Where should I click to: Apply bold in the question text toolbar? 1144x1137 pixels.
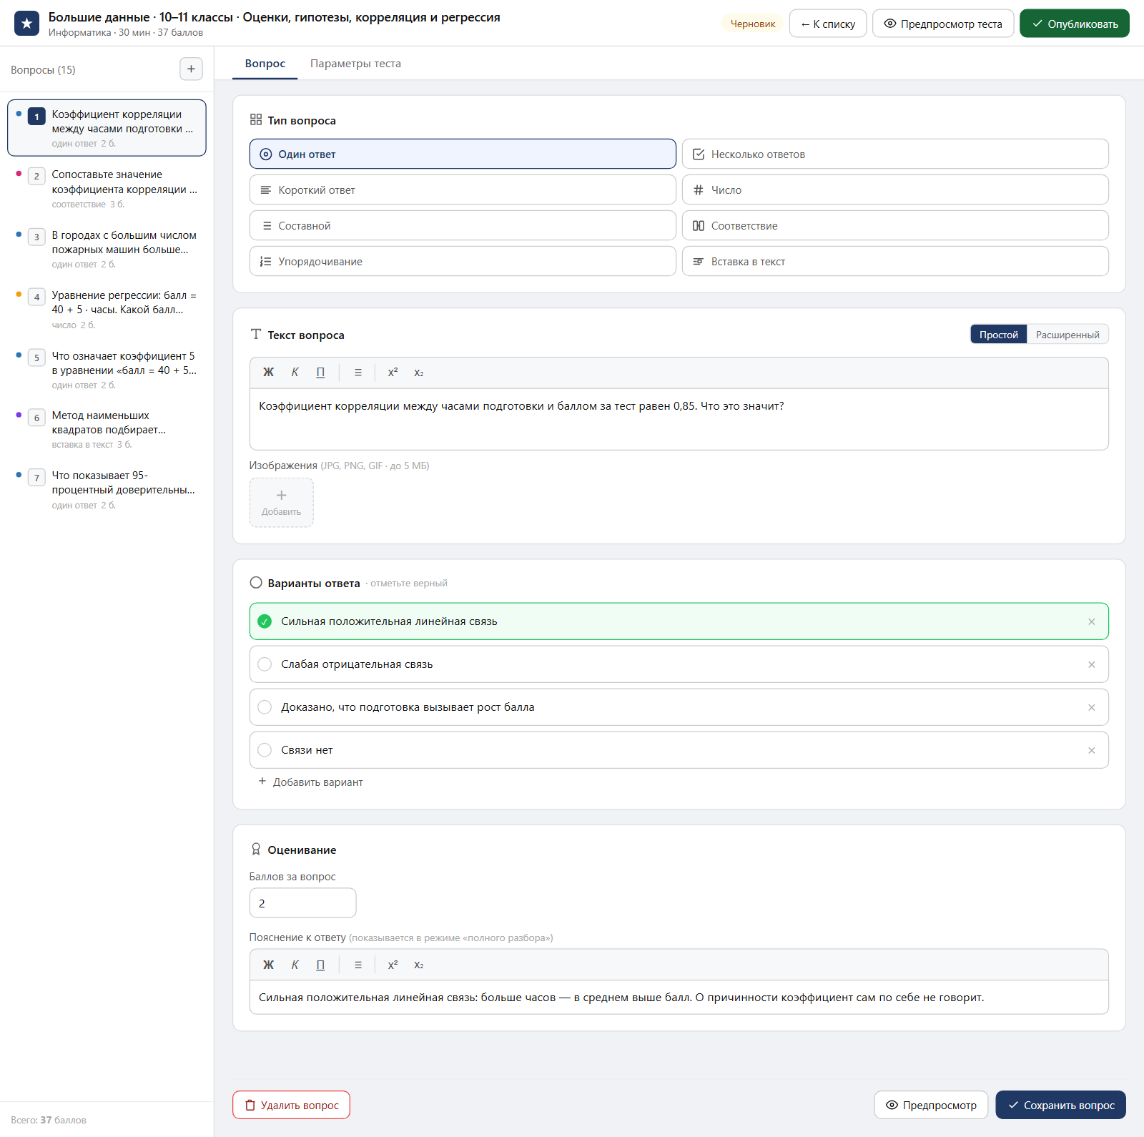tap(268, 373)
